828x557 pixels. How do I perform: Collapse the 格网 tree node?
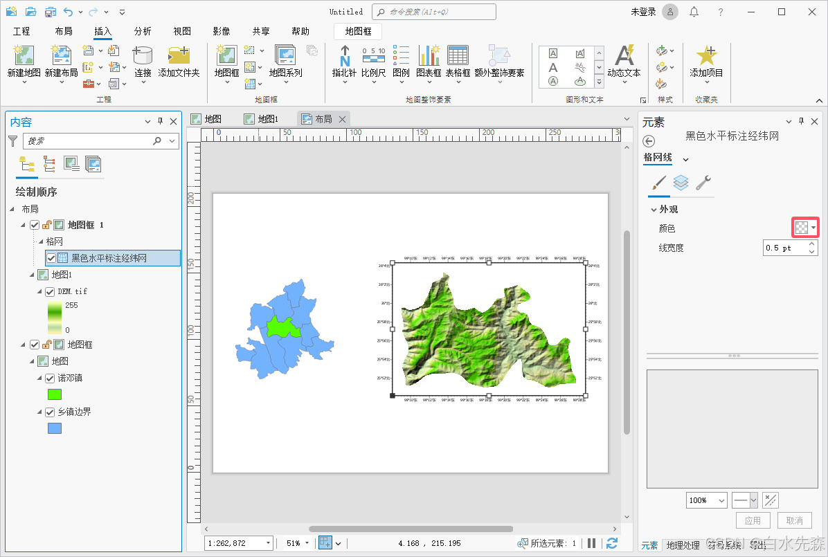pyautogui.click(x=41, y=241)
